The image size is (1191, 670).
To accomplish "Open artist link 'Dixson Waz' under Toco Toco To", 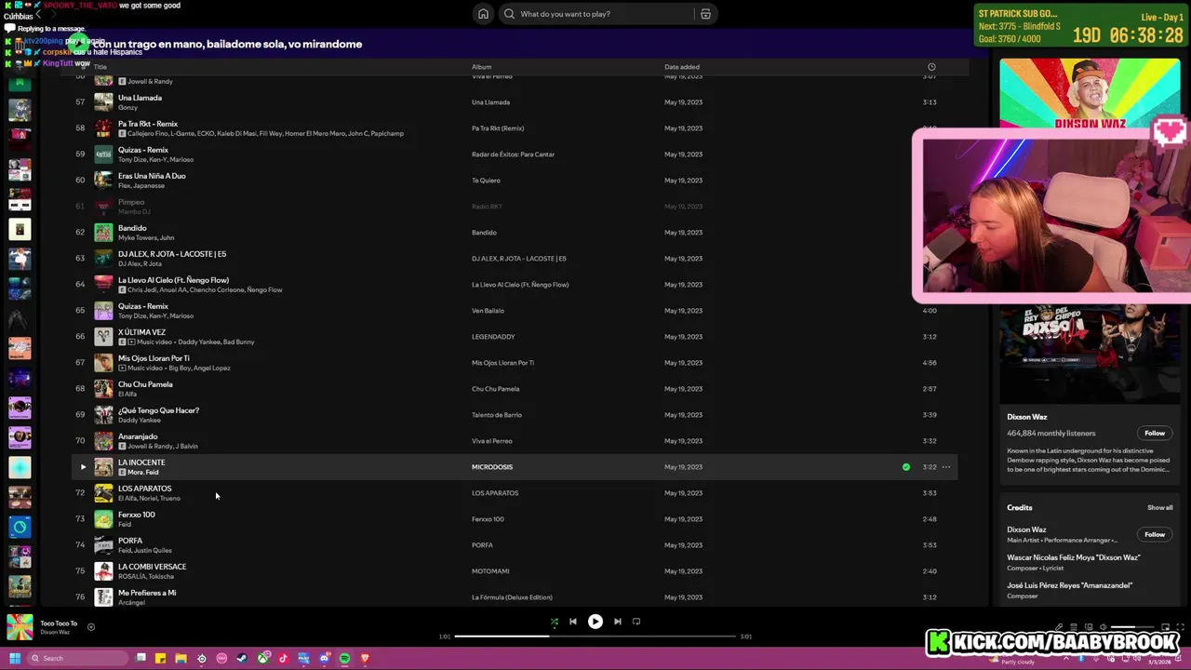I will coord(55,633).
